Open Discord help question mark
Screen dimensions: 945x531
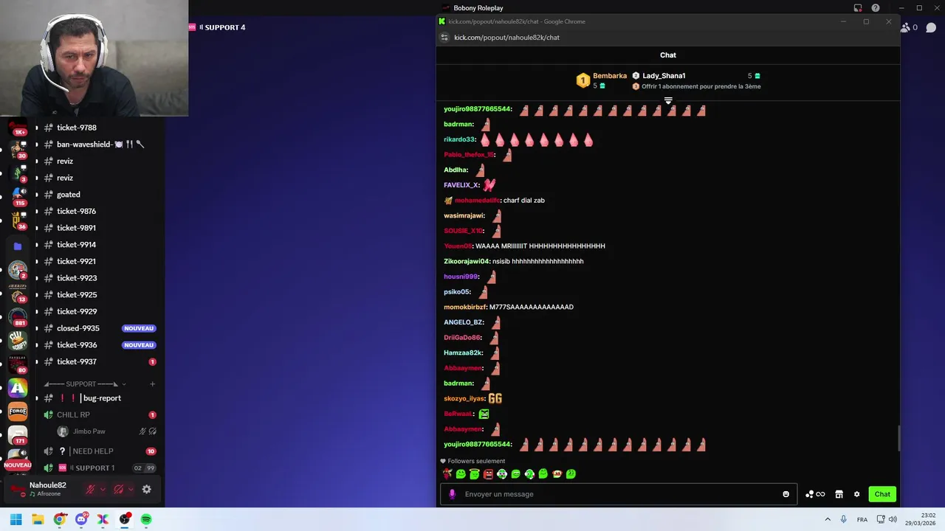tap(876, 8)
